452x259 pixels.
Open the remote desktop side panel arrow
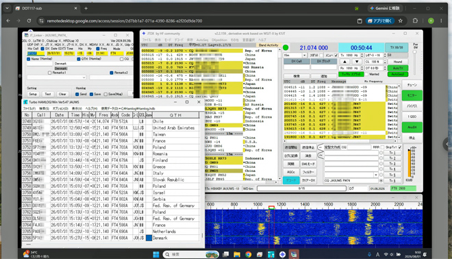click(x=447, y=145)
